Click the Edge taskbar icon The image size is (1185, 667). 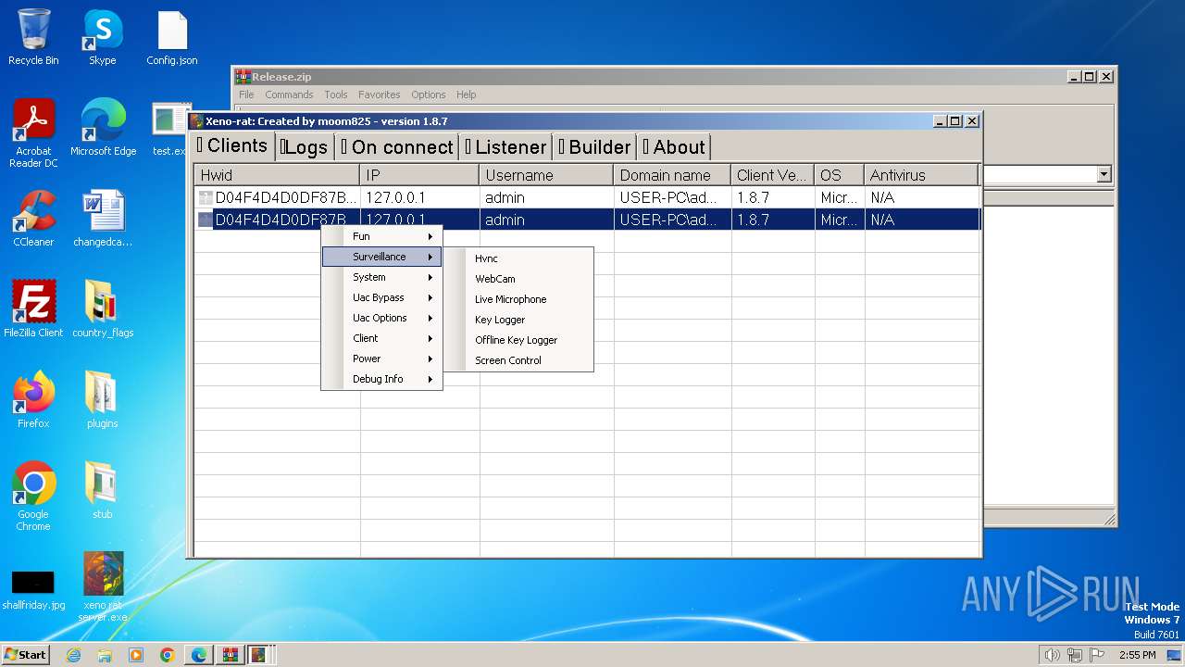[x=199, y=655]
